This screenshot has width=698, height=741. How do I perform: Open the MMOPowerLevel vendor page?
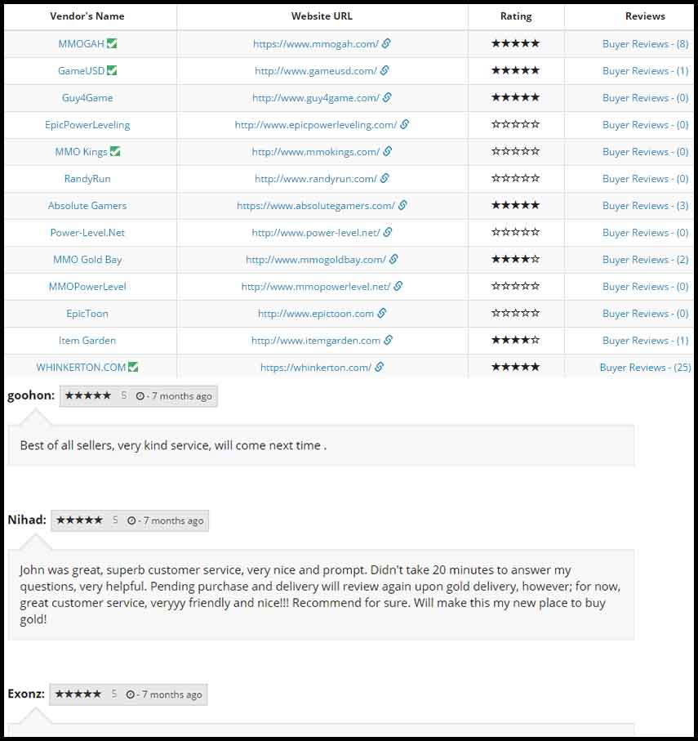(87, 286)
